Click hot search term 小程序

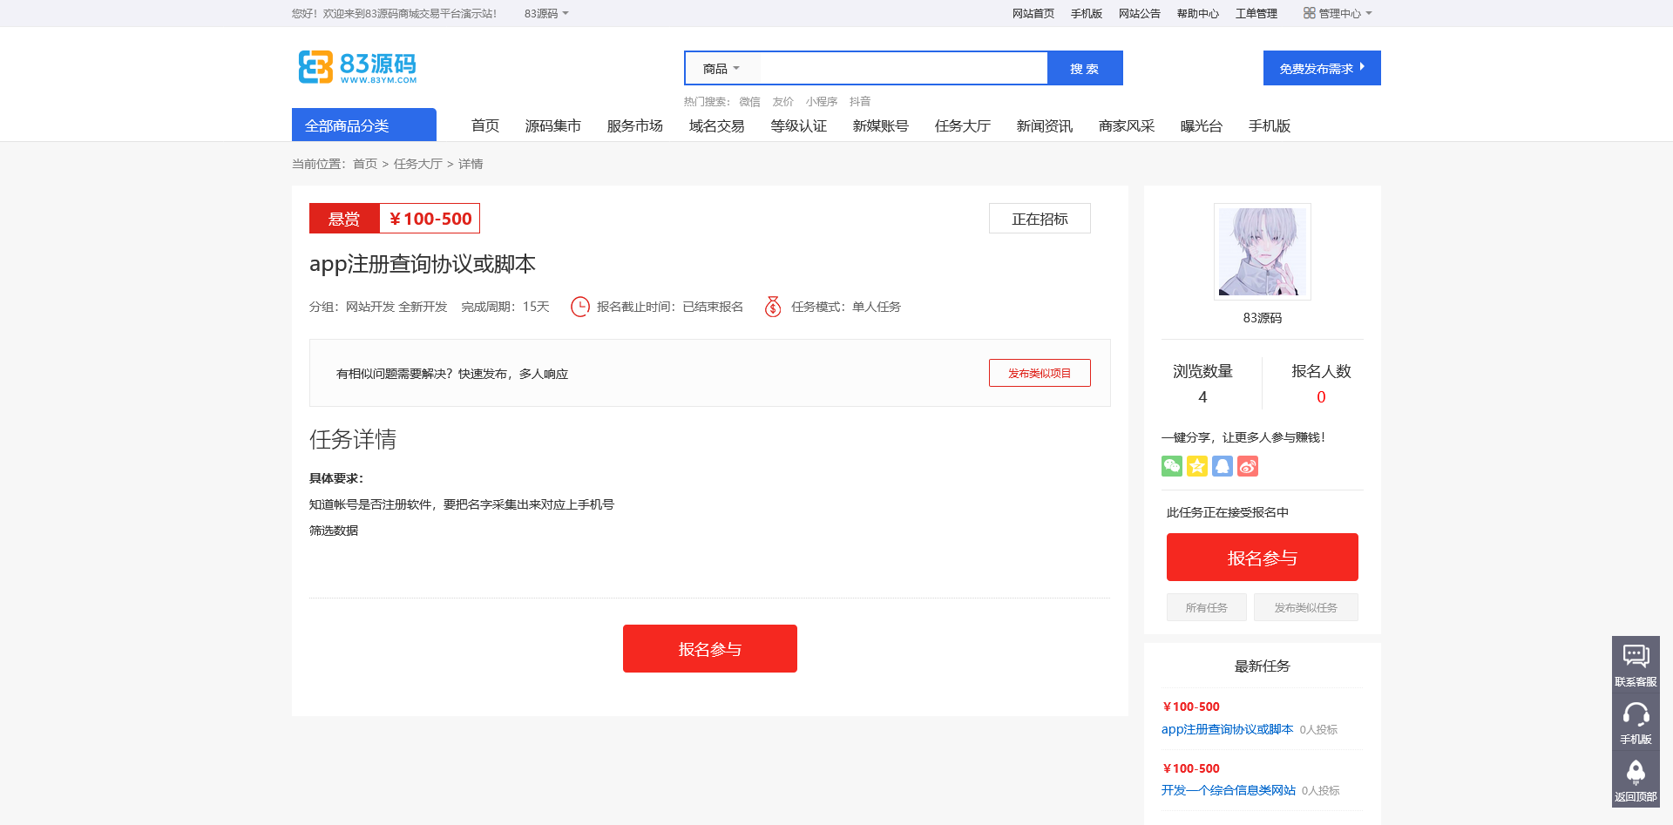tap(822, 101)
